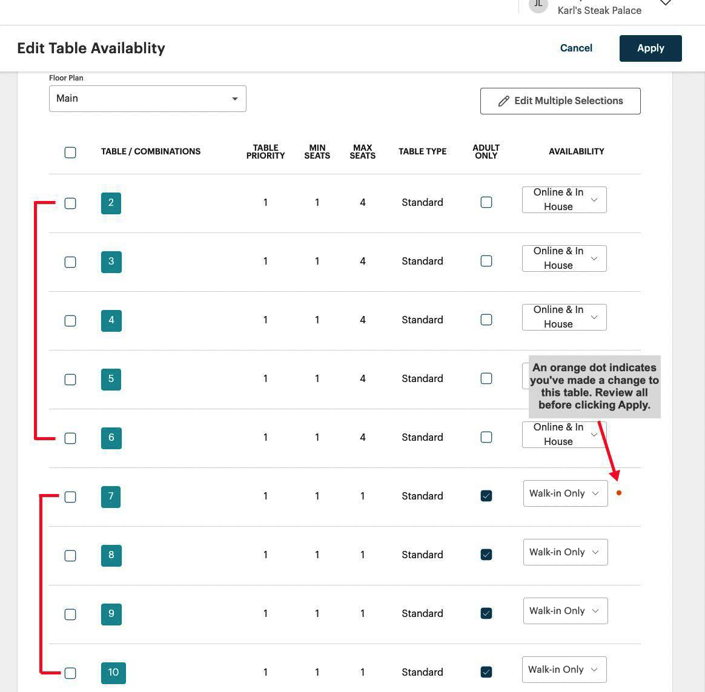Screen dimensions: 705x692
Task: Enable Adult Only for table 4
Action: click(486, 320)
